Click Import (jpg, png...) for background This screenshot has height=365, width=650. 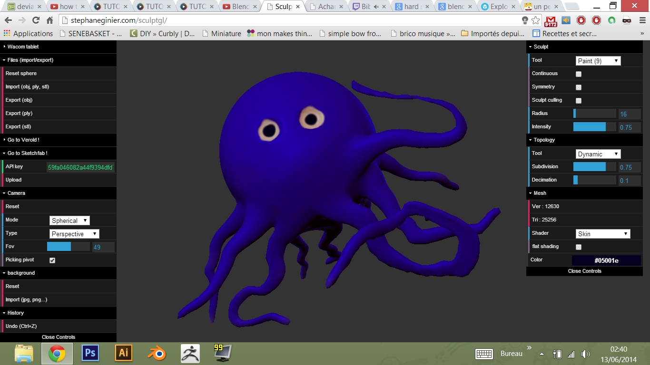coord(59,299)
